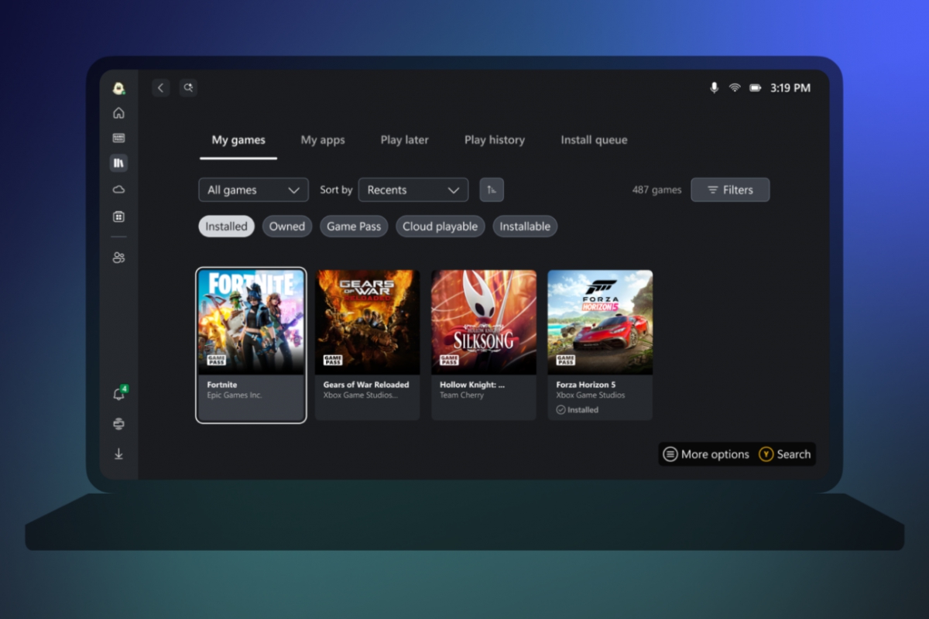
Task: Open the Store grid icon in sidebar
Action: [x=118, y=217]
